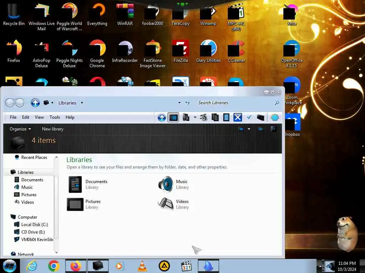Open Classic Shell settings shell icon

point(275,117)
